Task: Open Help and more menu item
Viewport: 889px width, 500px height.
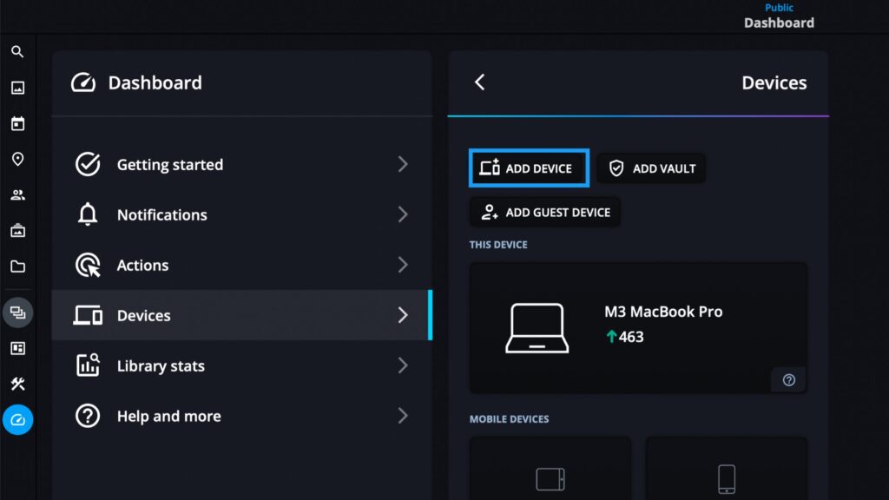Action: 241,416
